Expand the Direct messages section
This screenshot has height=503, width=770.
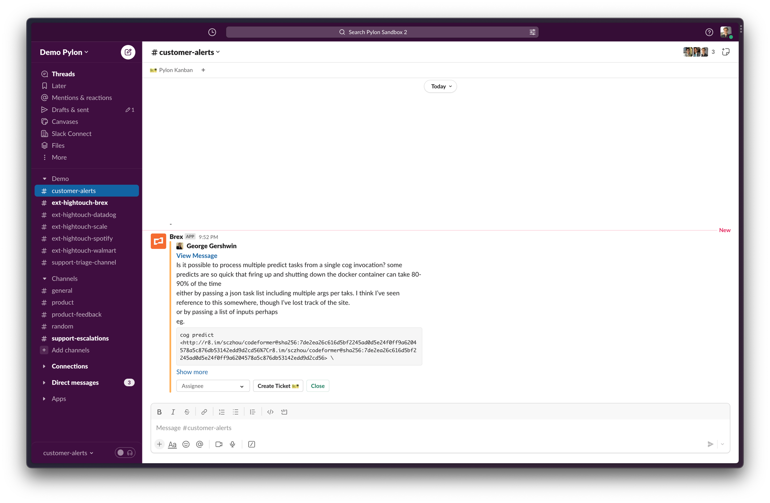[75, 382]
